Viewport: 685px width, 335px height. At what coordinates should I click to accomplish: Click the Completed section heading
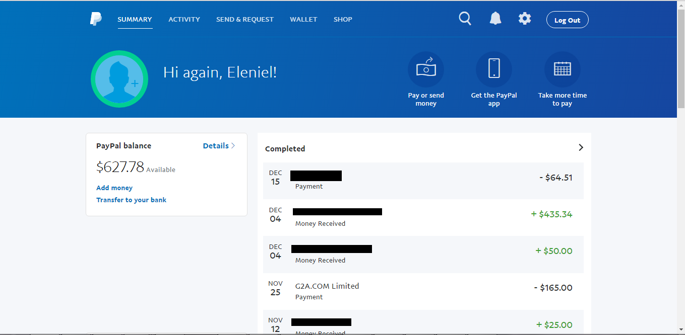tap(285, 149)
